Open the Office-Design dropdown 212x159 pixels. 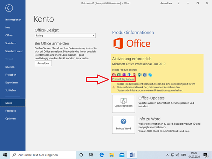65,35
